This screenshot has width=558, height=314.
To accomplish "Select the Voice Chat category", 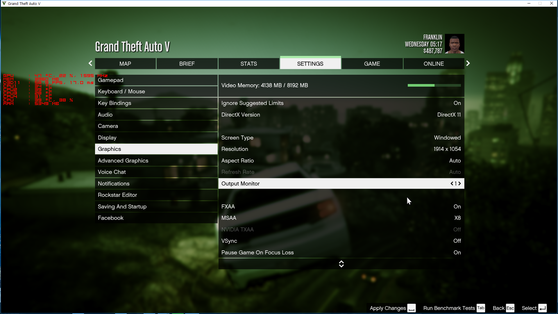I will coord(156,172).
